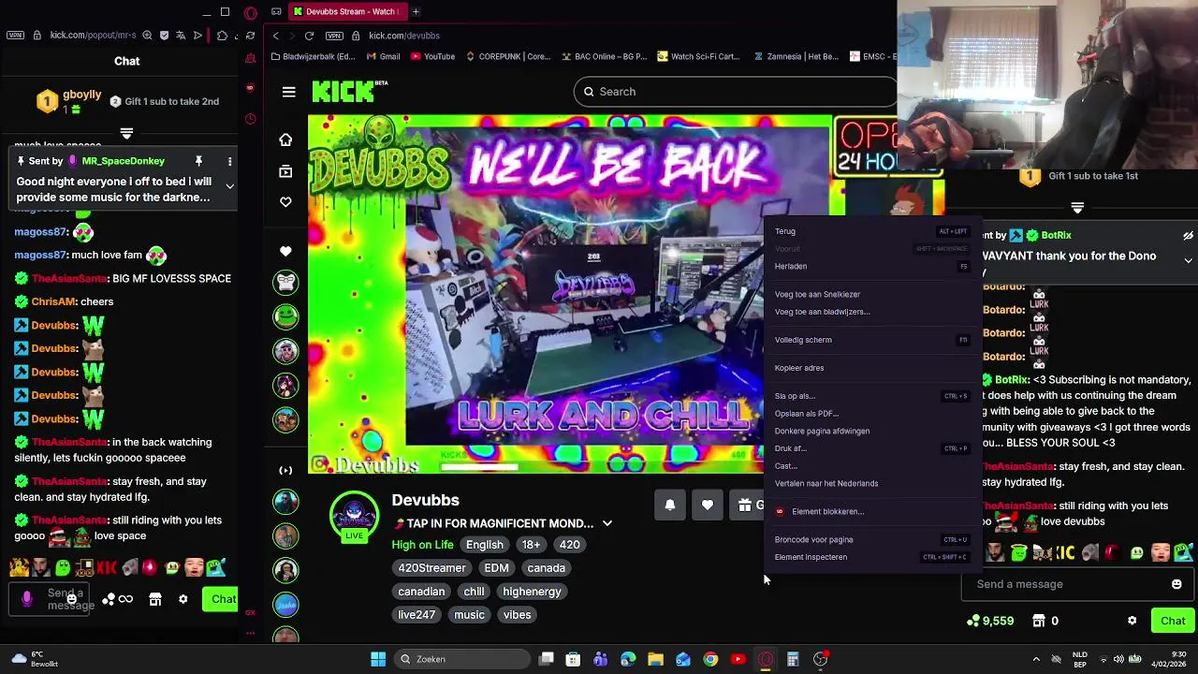
Task: Go back in main browser window
Action: [x=275, y=36]
